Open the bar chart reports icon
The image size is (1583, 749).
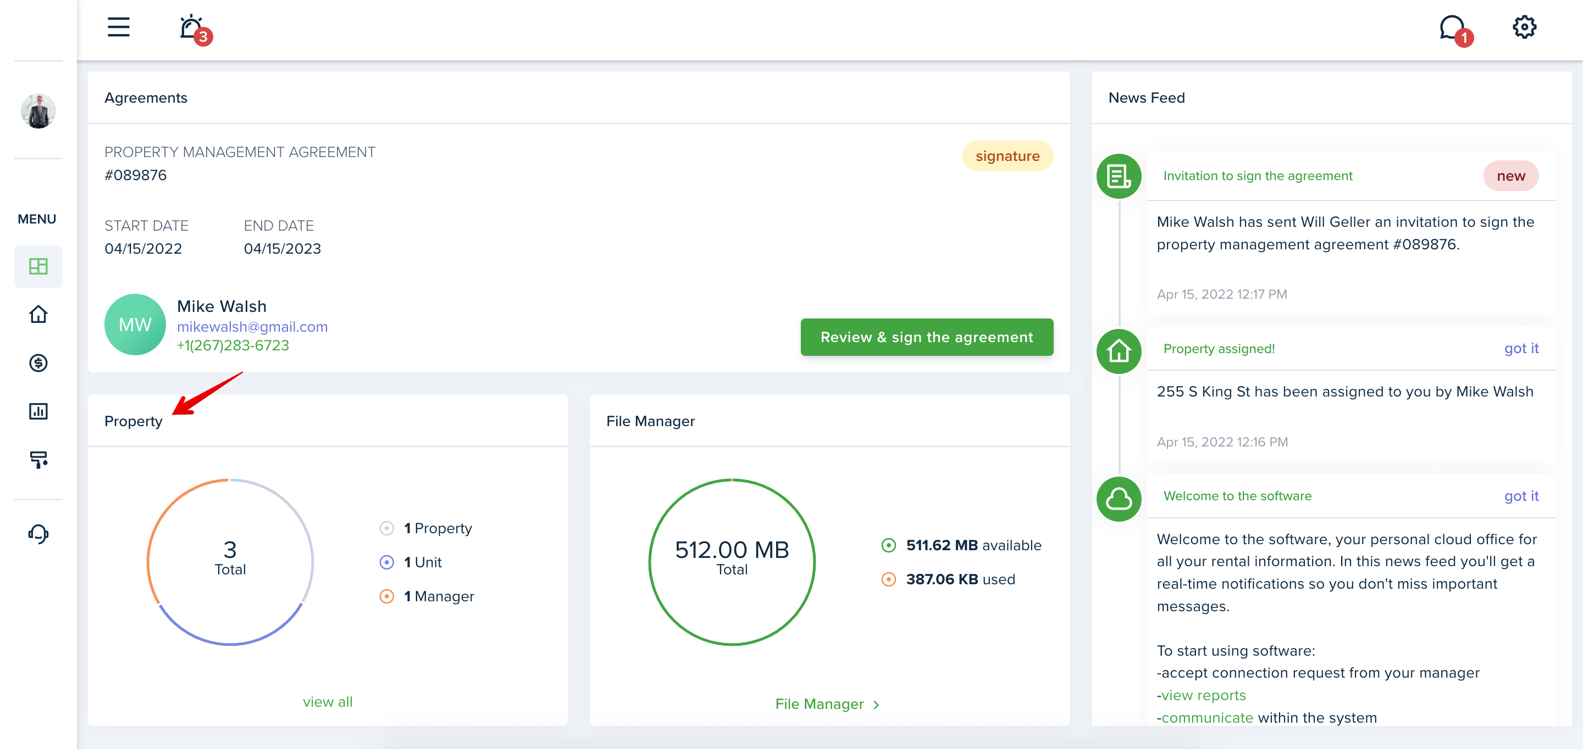[x=38, y=411]
